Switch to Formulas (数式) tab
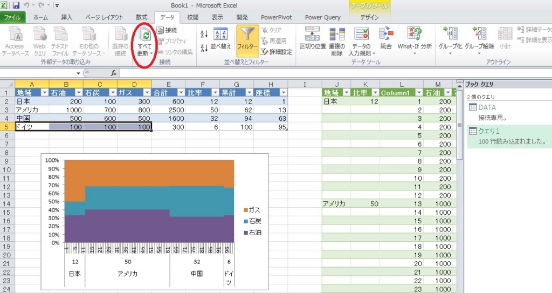Screen dimensions: 552x293 [142, 17]
